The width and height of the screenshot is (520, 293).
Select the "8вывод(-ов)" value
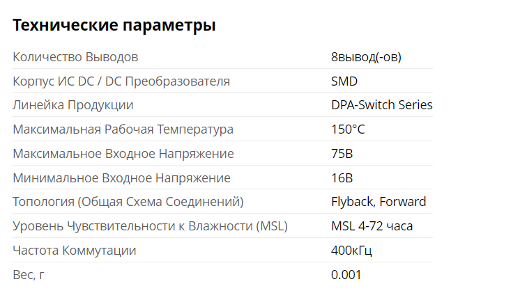(x=366, y=56)
